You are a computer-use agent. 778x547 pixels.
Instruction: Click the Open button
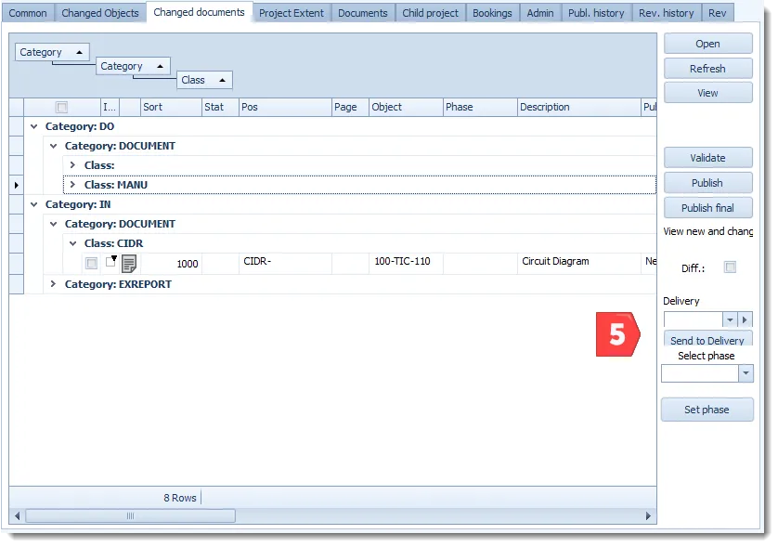[x=708, y=44]
